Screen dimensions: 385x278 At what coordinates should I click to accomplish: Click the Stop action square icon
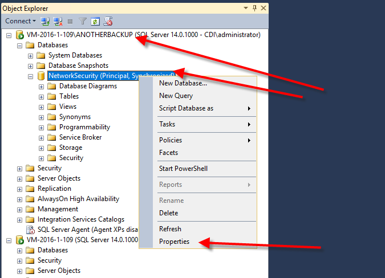[x=70, y=22]
